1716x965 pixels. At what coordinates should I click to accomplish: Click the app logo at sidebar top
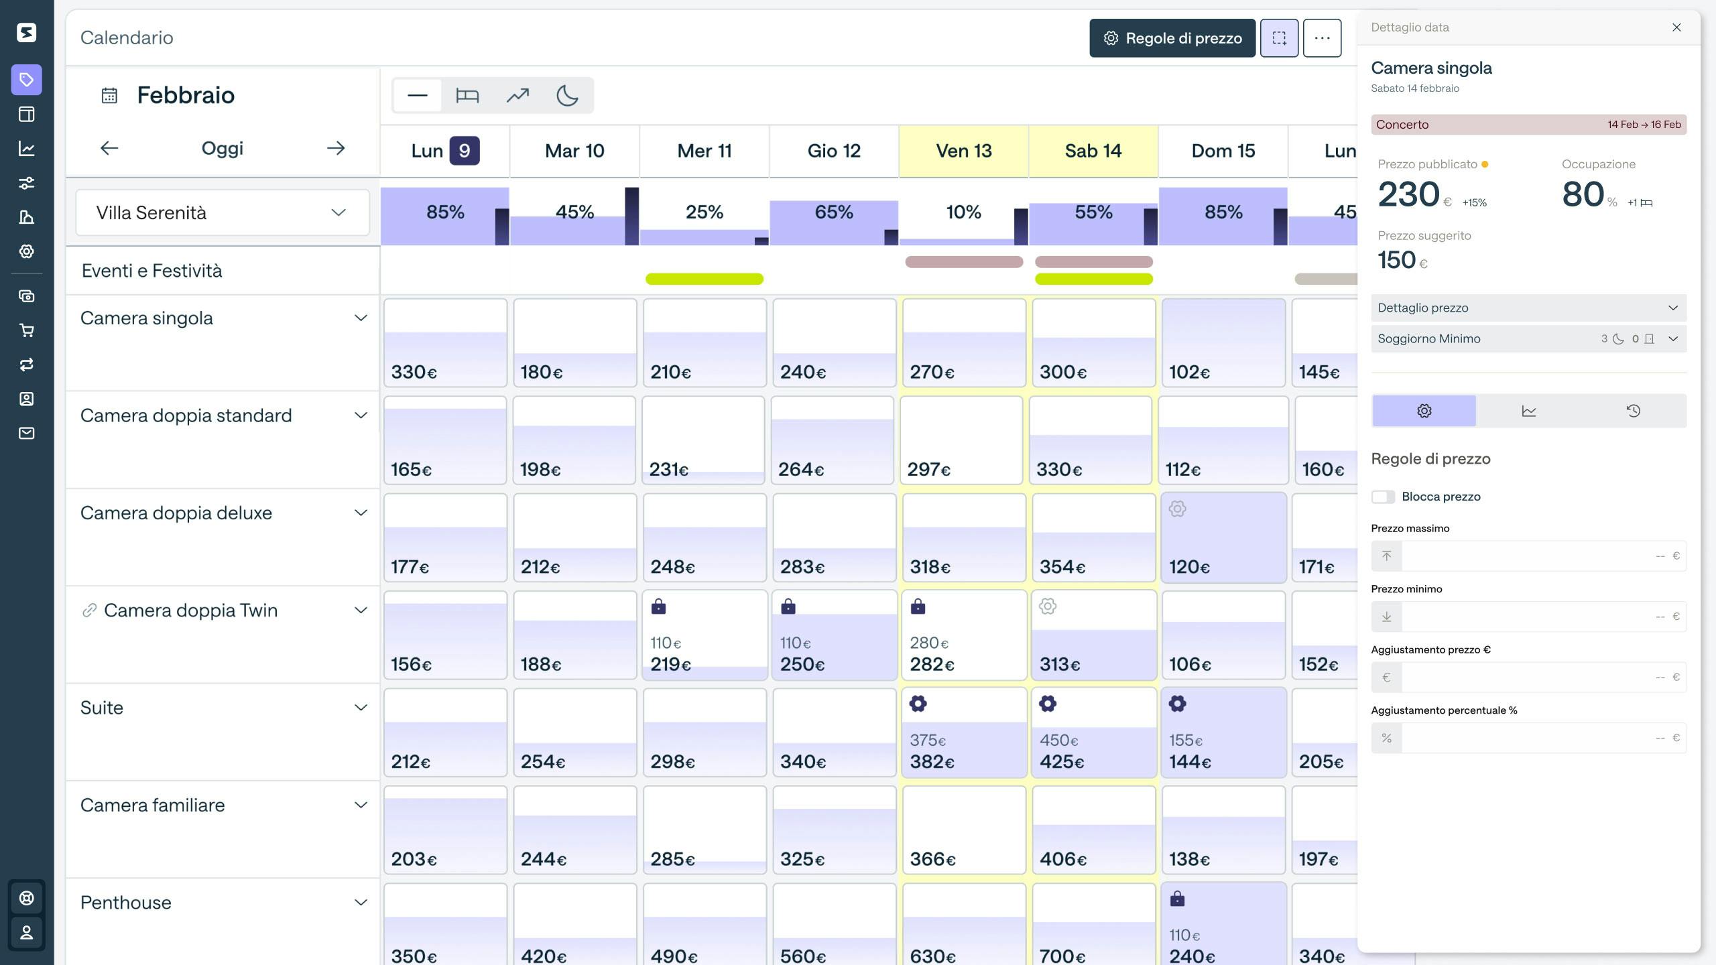pos(26,32)
